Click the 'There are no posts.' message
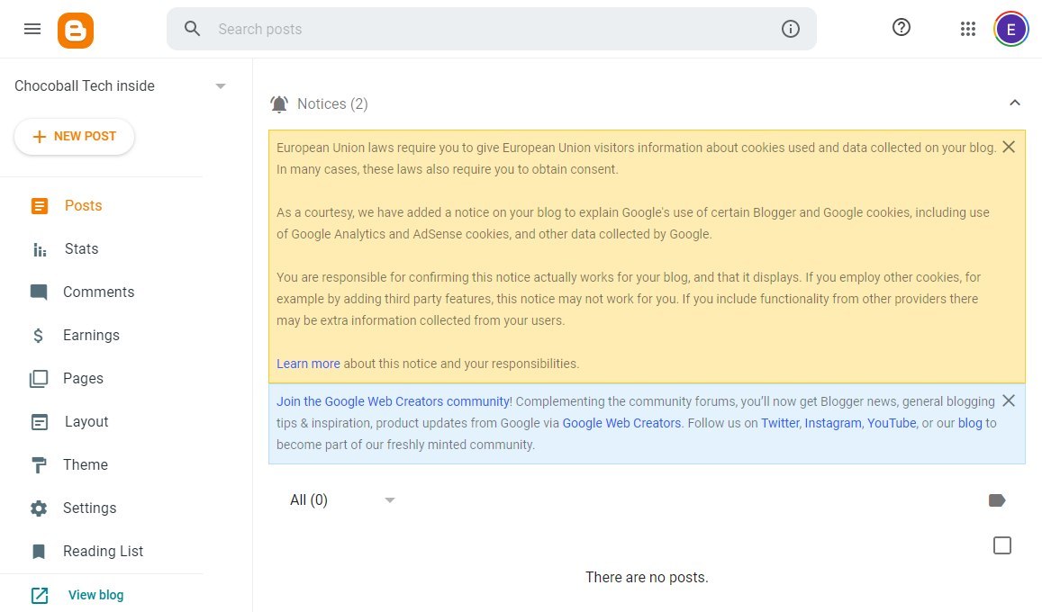This screenshot has width=1042, height=612. pyautogui.click(x=647, y=578)
